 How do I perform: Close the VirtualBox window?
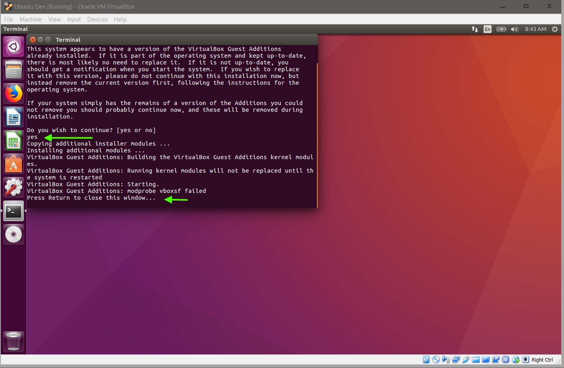(x=549, y=6)
